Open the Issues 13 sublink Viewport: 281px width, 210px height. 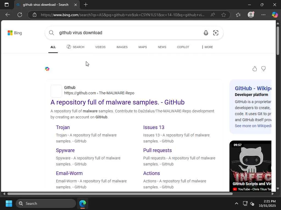(154, 127)
